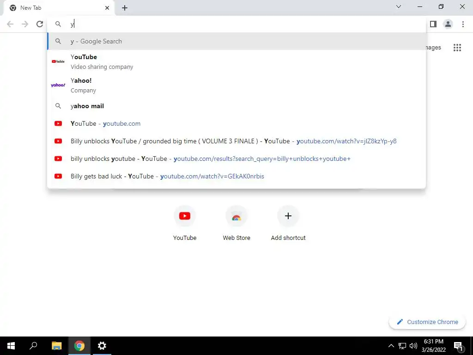Choose the YouTube video sharing company suggestion
473x355 pixels.
pyautogui.click(x=236, y=62)
